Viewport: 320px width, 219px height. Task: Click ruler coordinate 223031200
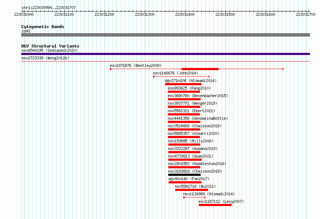[104, 14]
